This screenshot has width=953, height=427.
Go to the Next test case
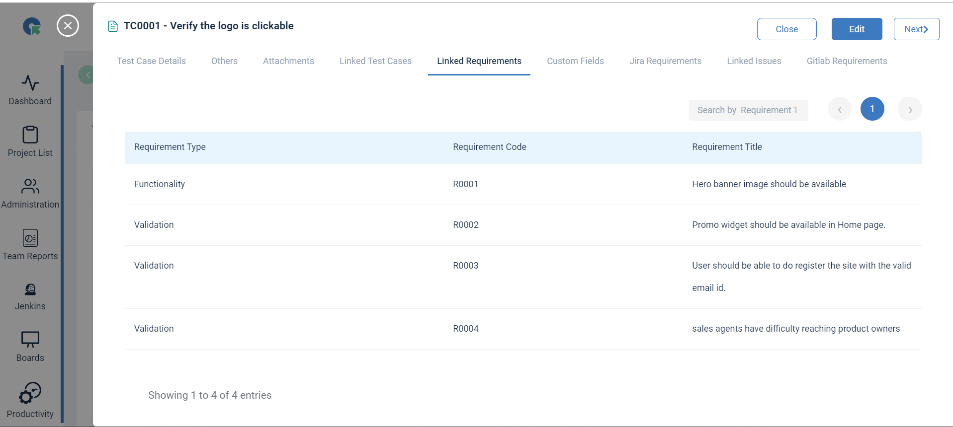(917, 29)
